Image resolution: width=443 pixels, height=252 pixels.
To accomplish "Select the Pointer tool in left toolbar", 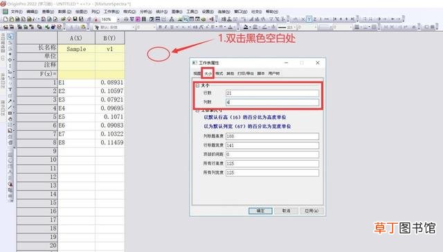I will [x=10, y=37].
